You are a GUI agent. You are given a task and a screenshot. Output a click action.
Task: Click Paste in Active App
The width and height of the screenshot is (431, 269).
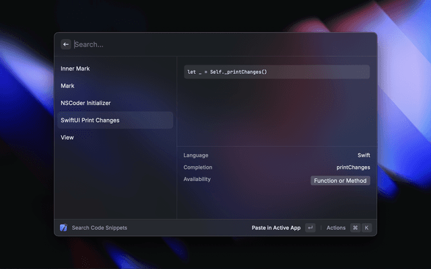pyautogui.click(x=276, y=228)
